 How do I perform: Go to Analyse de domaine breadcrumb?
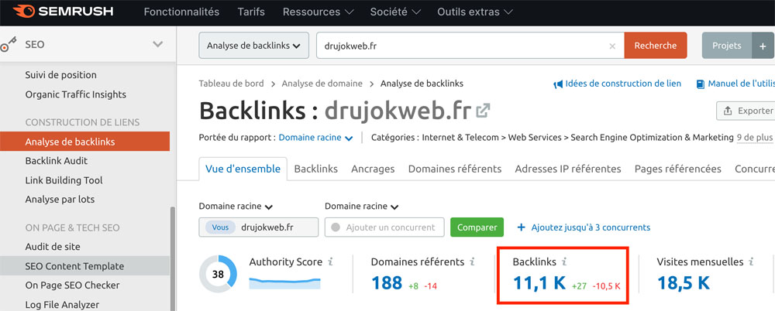(x=322, y=84)
